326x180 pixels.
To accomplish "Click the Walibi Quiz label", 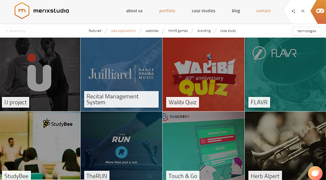I will pos(183,102).
